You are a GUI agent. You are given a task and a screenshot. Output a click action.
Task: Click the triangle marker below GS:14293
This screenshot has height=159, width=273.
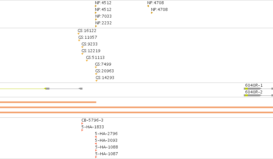point(97,81)
